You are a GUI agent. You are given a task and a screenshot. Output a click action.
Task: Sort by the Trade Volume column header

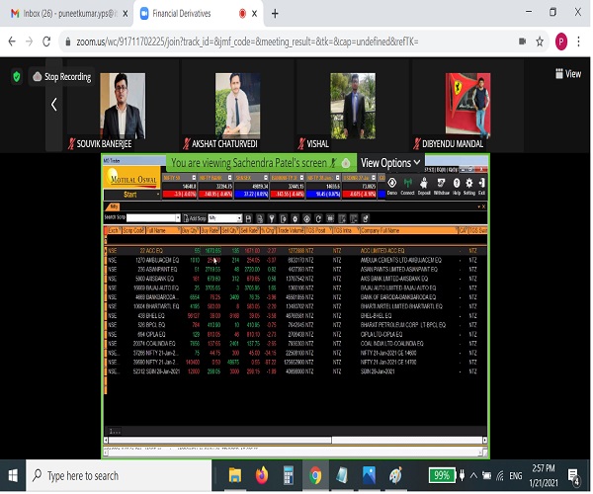[291, 230]
